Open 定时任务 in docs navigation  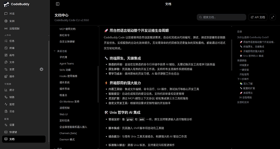[65, 121]
